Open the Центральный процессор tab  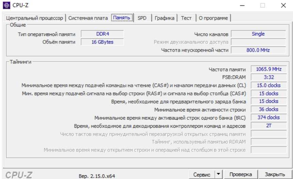click(34, 18)
